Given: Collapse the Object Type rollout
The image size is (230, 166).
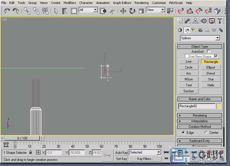Looking at the screenshot, I should pos(199,47).
